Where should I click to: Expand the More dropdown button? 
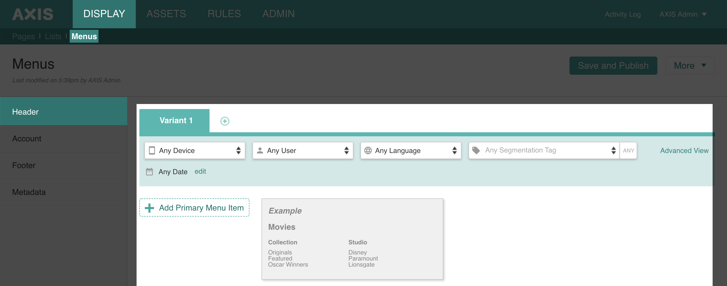click(690, 65)
